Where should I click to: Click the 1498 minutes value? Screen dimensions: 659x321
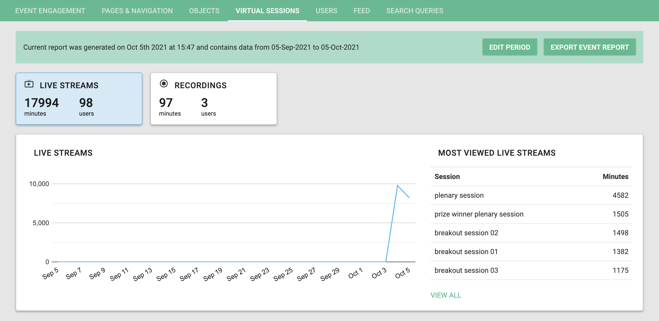[620, 233]
